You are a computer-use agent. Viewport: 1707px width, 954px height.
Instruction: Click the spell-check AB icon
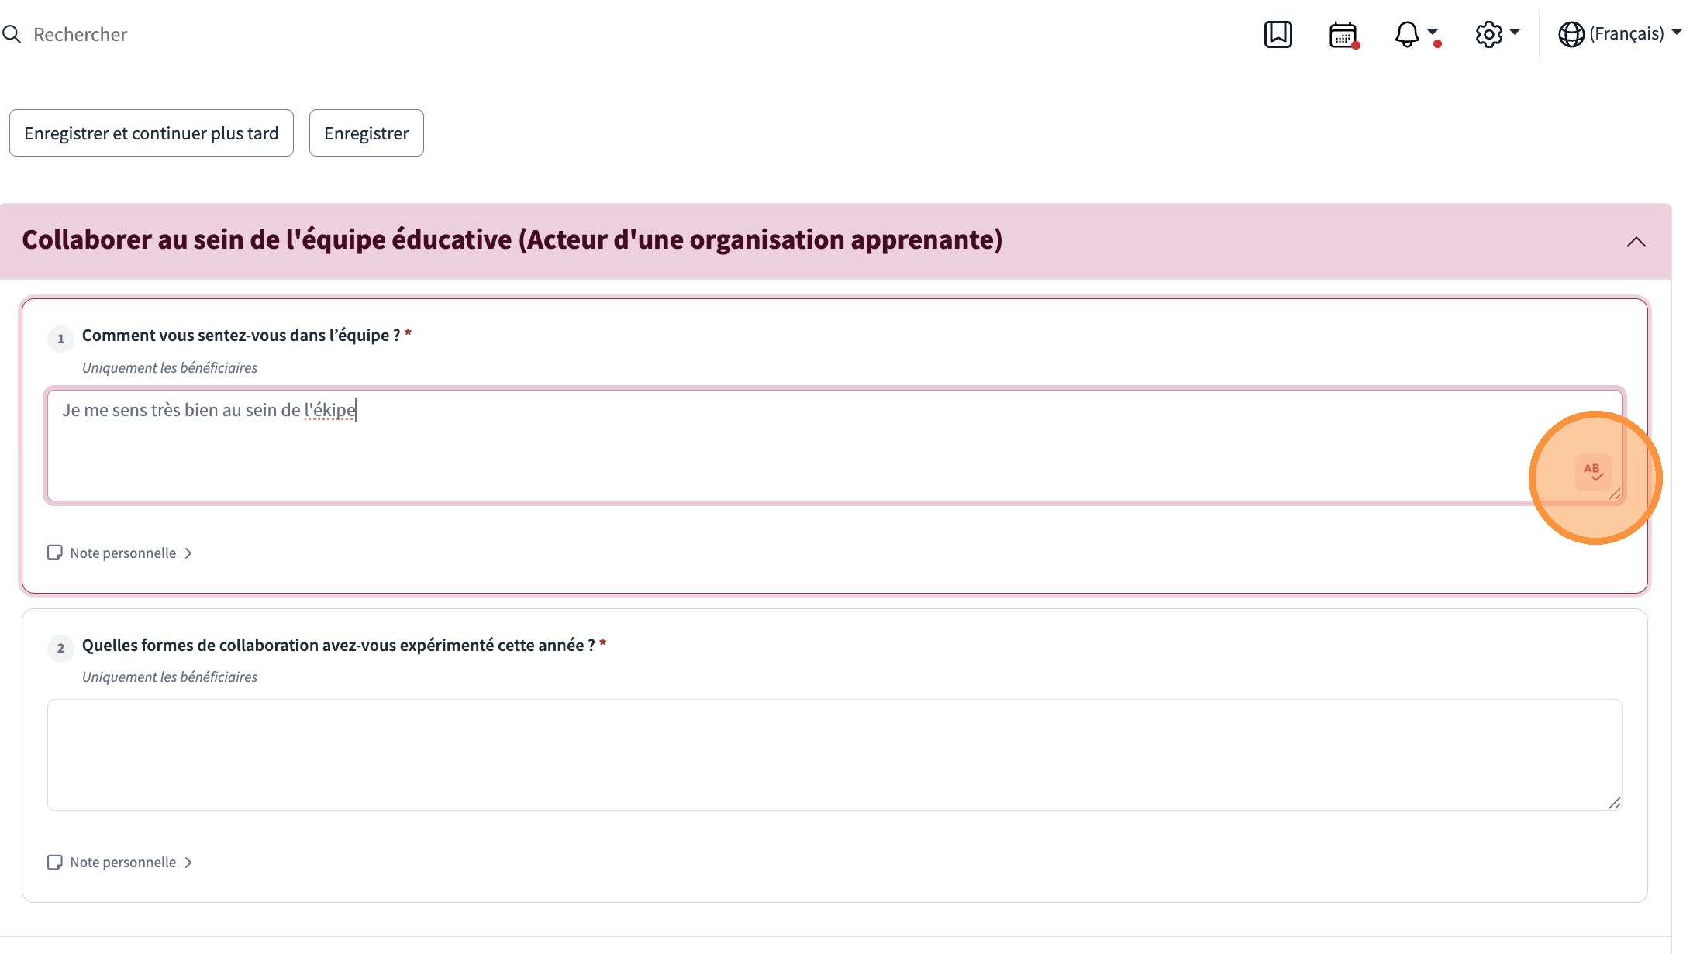(1593, 472)
